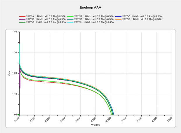This screenshot has height=133, width=181.
Task: Select the 2017-C legend entry text
Action: point(142,16)
